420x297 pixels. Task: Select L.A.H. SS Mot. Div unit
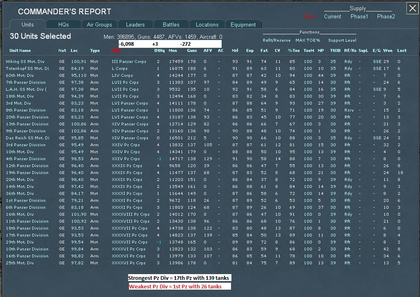coord(26,89)
